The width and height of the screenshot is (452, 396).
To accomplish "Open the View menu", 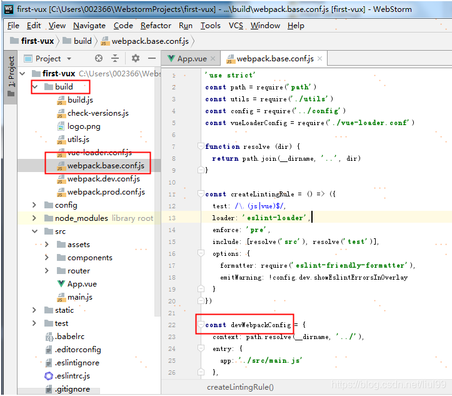I will tap(57, 26).
